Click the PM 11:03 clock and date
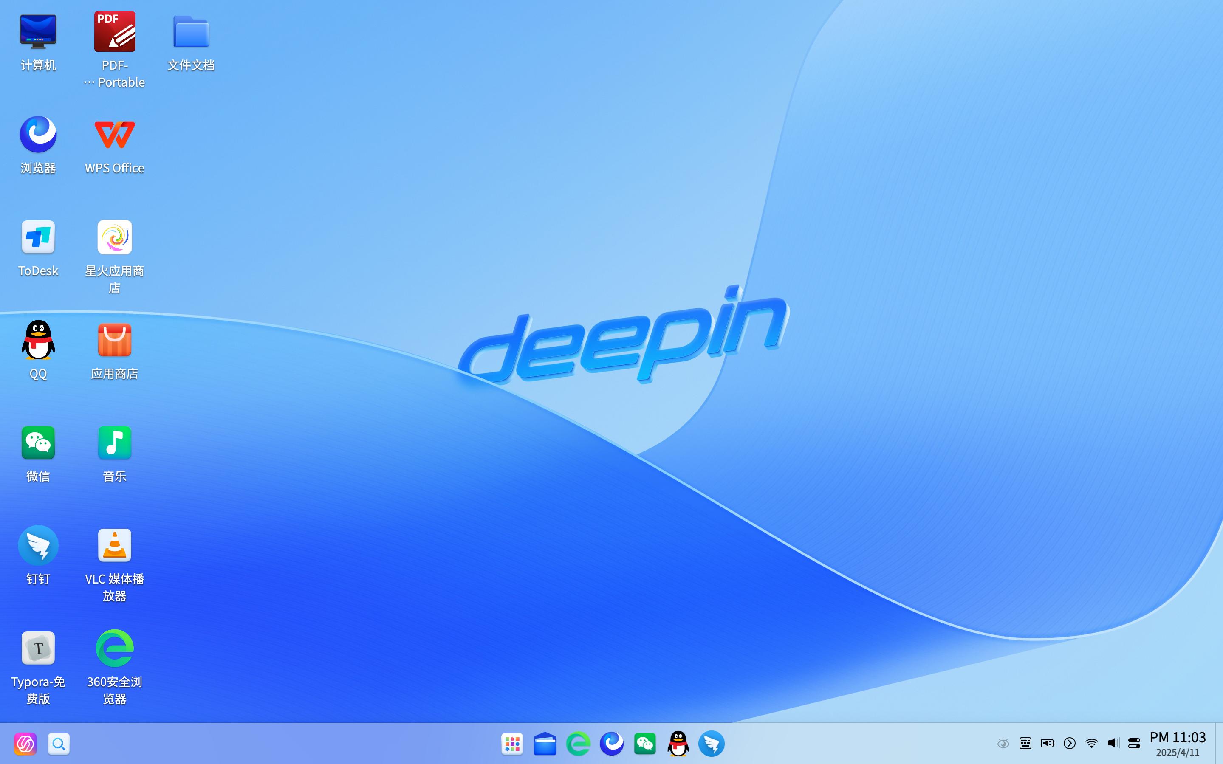1223x764 pixels. [1178, 744]
